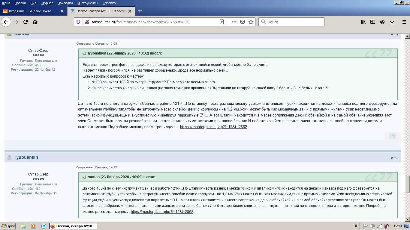Click the scrollbar up arrow
Screen dimensions: 410x230
pos(408,36)
